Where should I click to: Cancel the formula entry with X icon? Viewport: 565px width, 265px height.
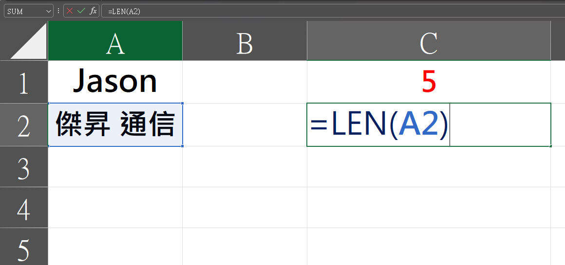tap(70, 11)
